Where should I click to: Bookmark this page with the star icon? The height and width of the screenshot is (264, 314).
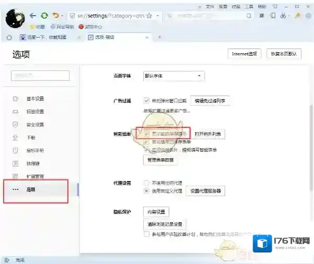(x=149, y=16)
